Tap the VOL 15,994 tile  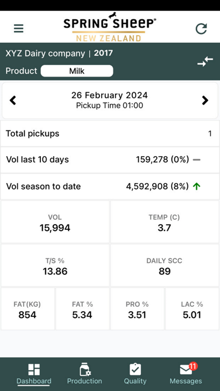(55, 222)
